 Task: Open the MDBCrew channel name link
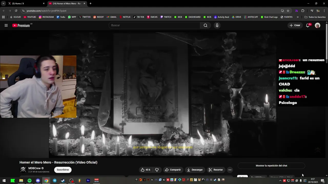tap(35, 168)
